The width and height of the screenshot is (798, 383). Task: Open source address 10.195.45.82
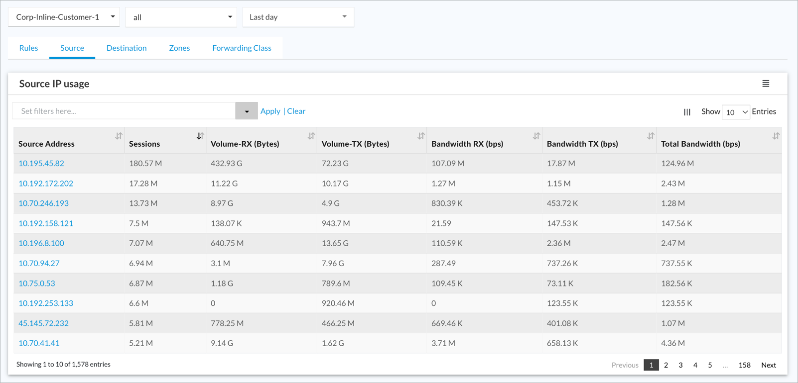(x=41, y=163)
